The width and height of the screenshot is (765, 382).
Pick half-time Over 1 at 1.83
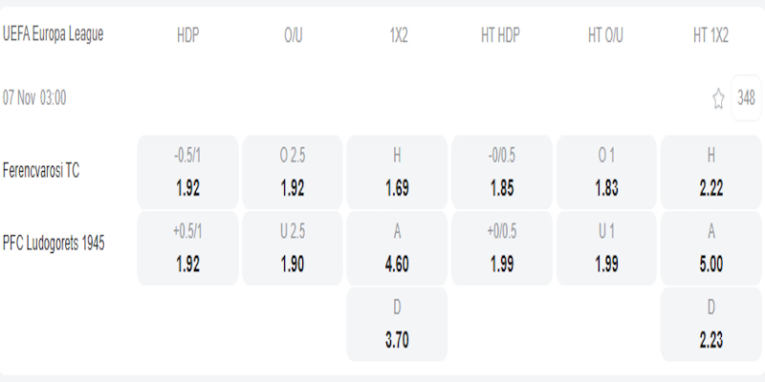pos(606,172)
